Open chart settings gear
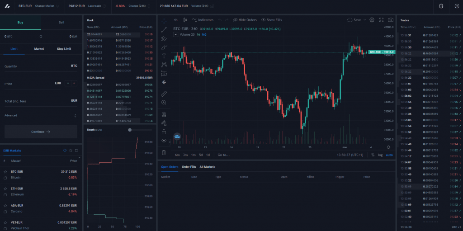 tap(372, 20)
